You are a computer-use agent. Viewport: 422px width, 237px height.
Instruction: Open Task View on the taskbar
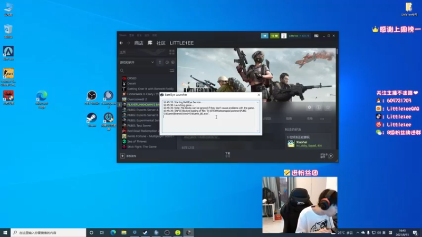[x=102, y=232]
